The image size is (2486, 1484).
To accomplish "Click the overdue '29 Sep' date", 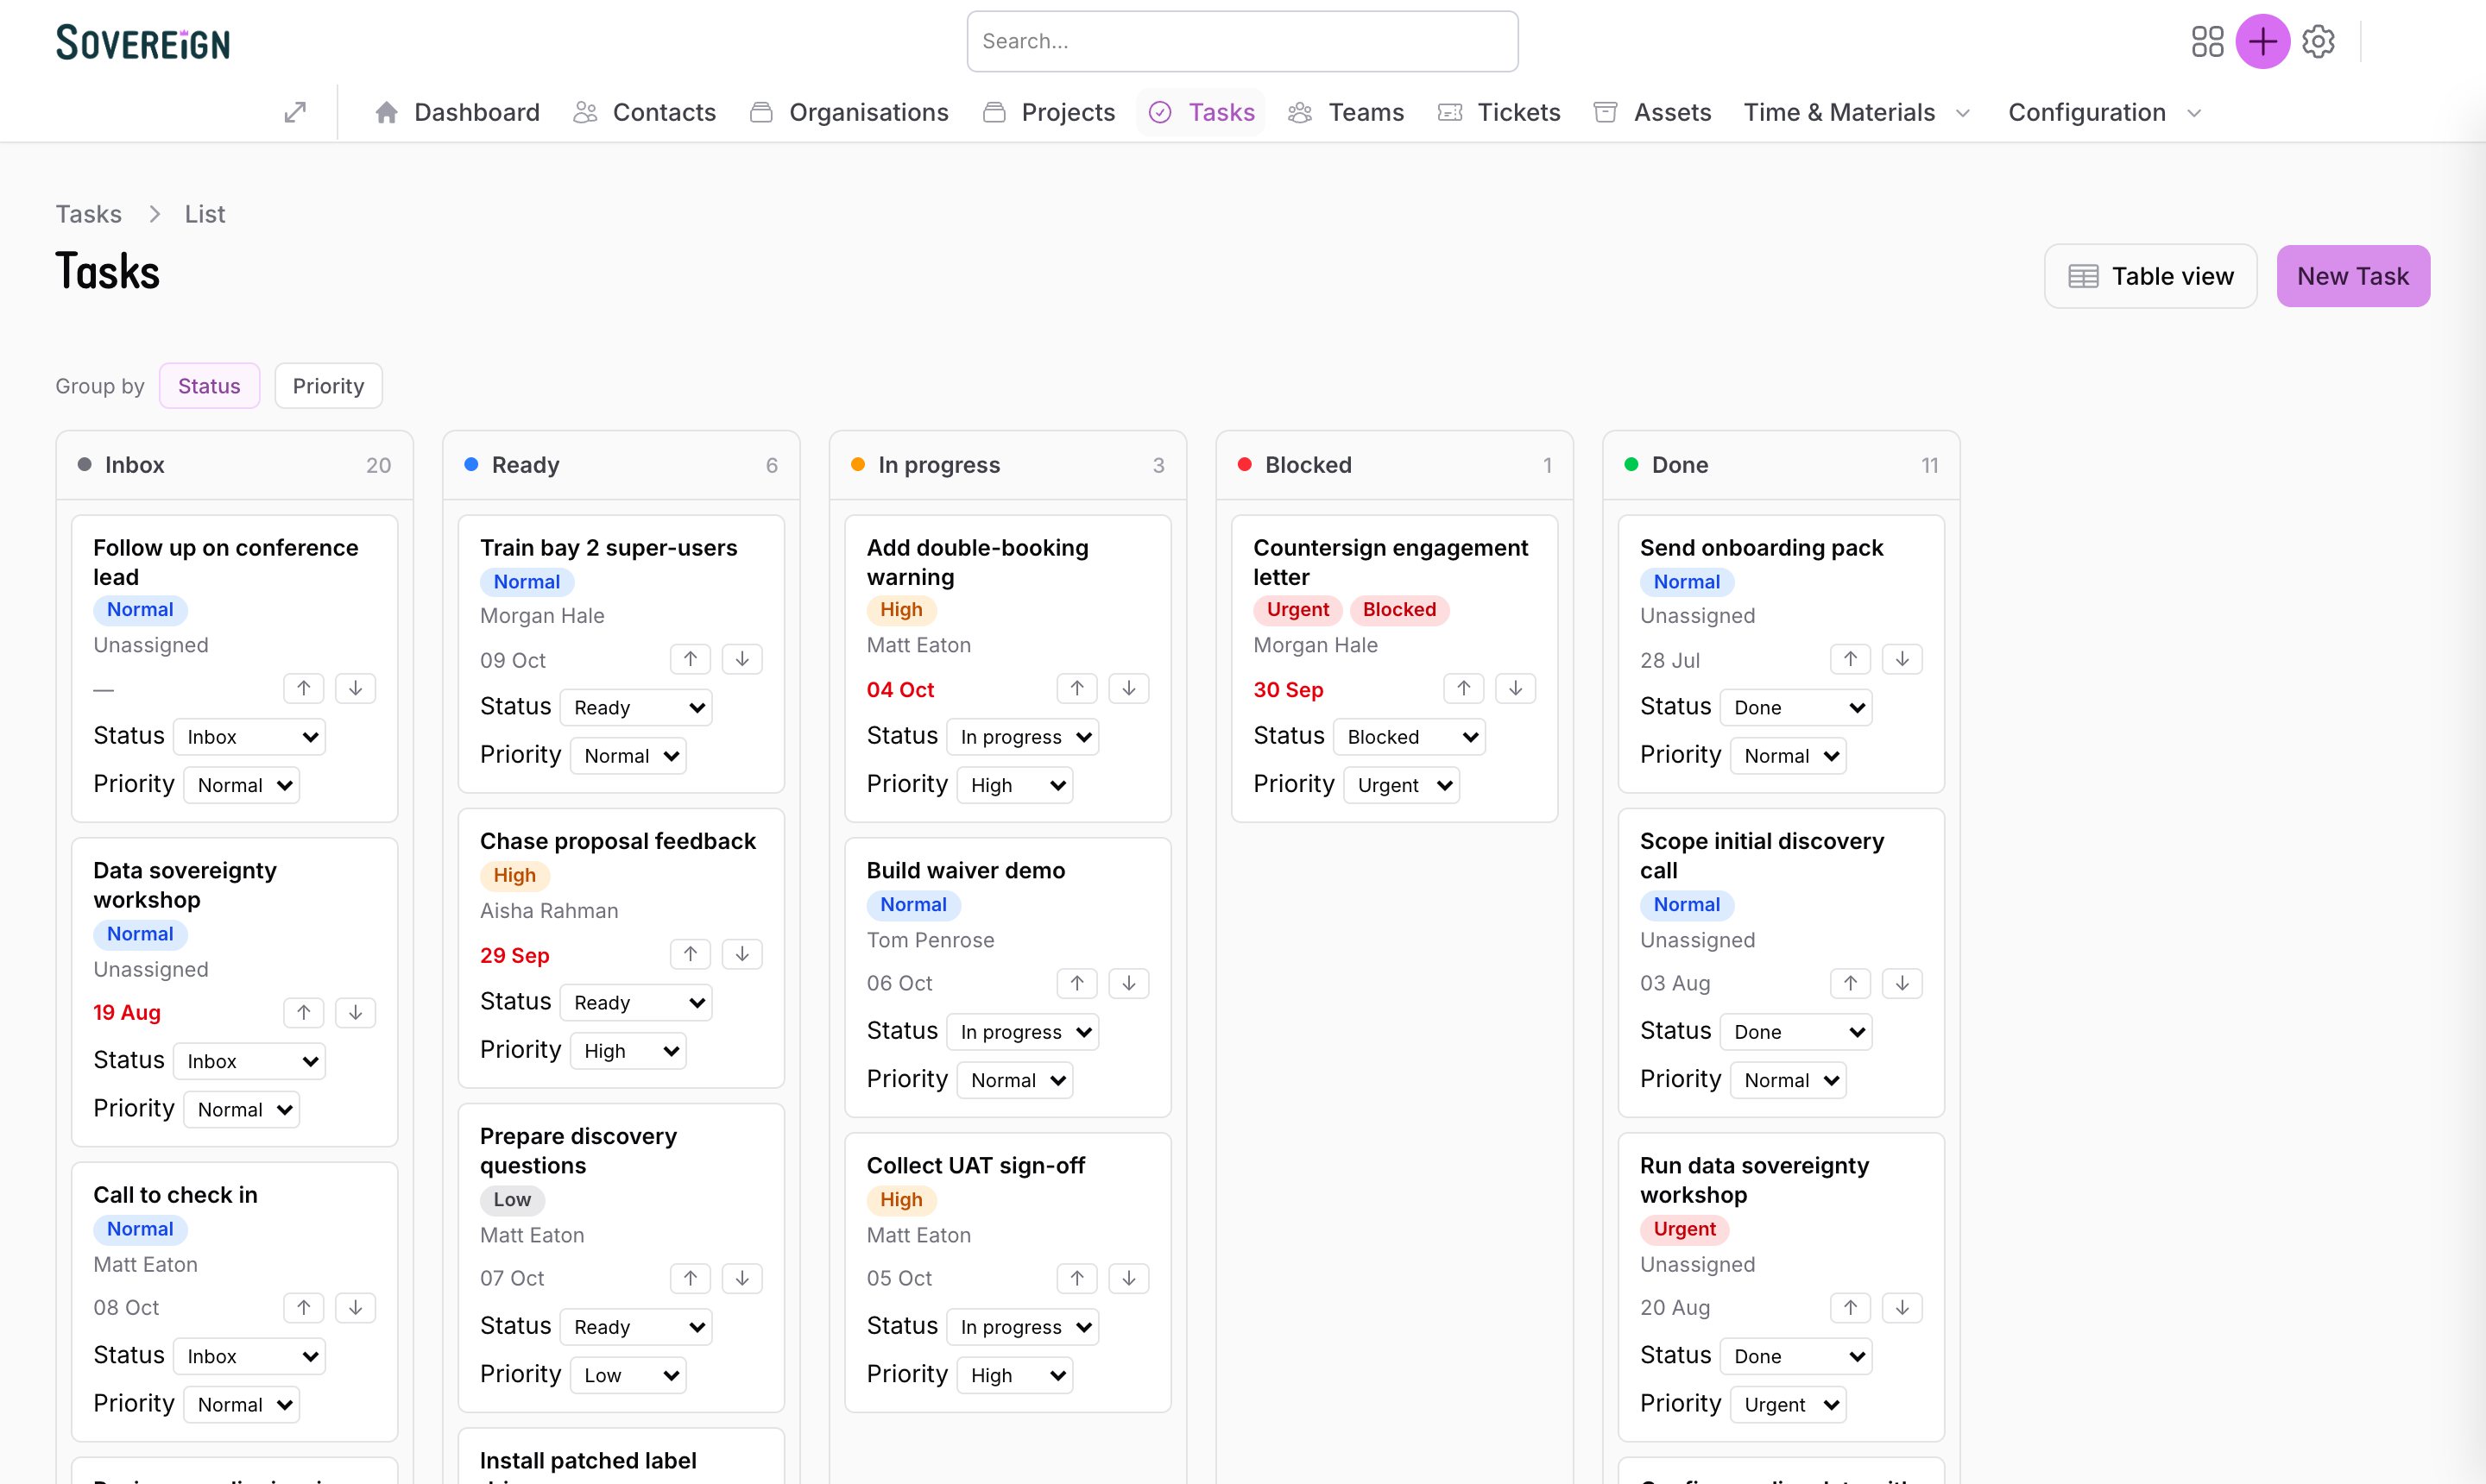I will click(x=514, y=955).
